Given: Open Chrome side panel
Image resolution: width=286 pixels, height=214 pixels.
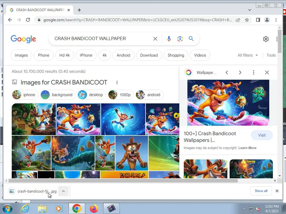Looking at the screenshot, I should [258, 20].
